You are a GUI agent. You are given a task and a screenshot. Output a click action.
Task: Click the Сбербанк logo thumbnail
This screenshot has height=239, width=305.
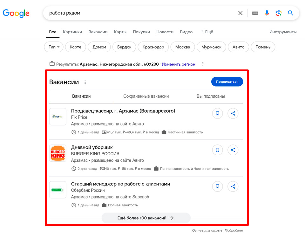click(58, 190)
